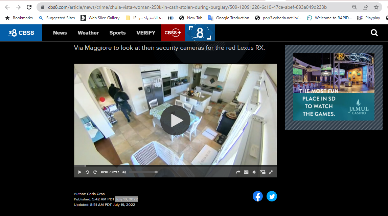Open the Sports section
388x216 pixels.
click(117, 33)
